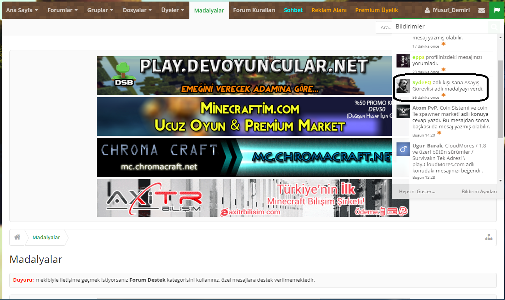Viewport: 505px width, 300px height.
Task: Open the play.devoyuncular.net banner
Action: 244,75
